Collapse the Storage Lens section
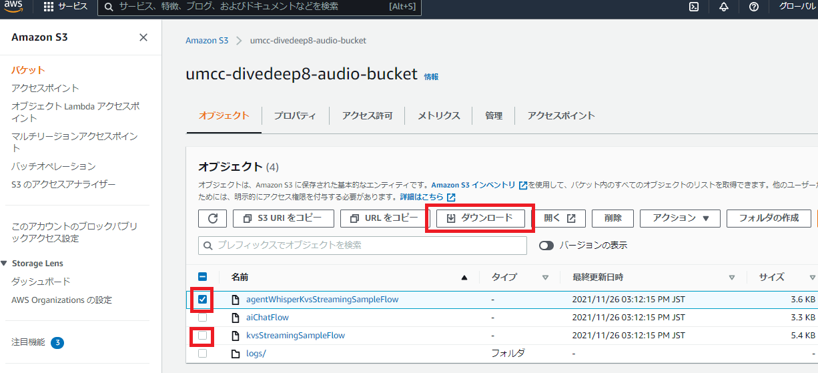The image size is (818, 373). (5, 264)
